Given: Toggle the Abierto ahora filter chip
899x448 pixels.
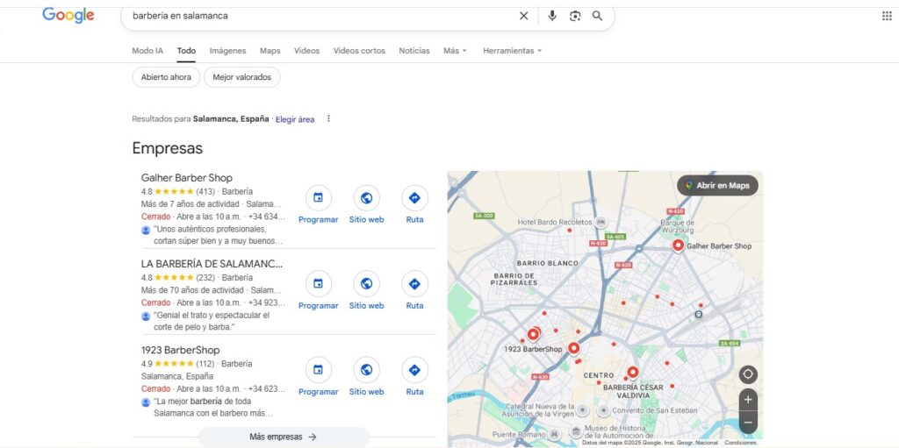Looking at the screenshot, I should 166,77.
